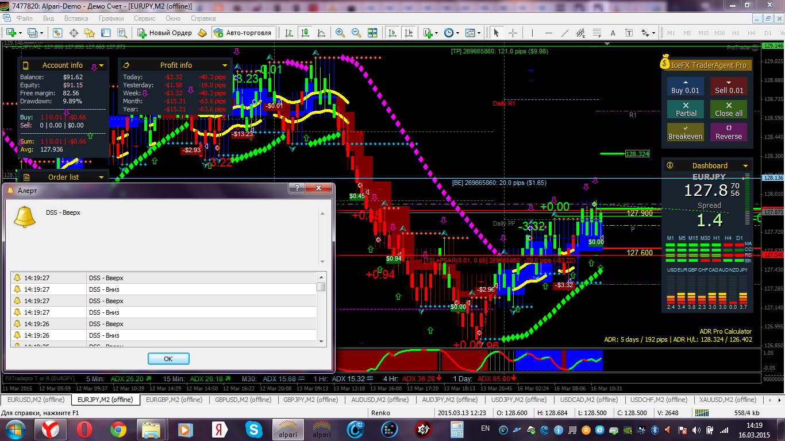The width and height of the screenshot is (785, 441).
Task: Tile chart windows with the grid icon
Action: coord(372,33)
